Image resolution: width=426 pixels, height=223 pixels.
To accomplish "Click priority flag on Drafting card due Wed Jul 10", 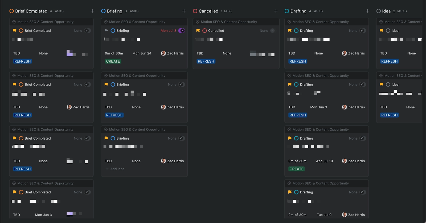I will click(x=290, y=138).
